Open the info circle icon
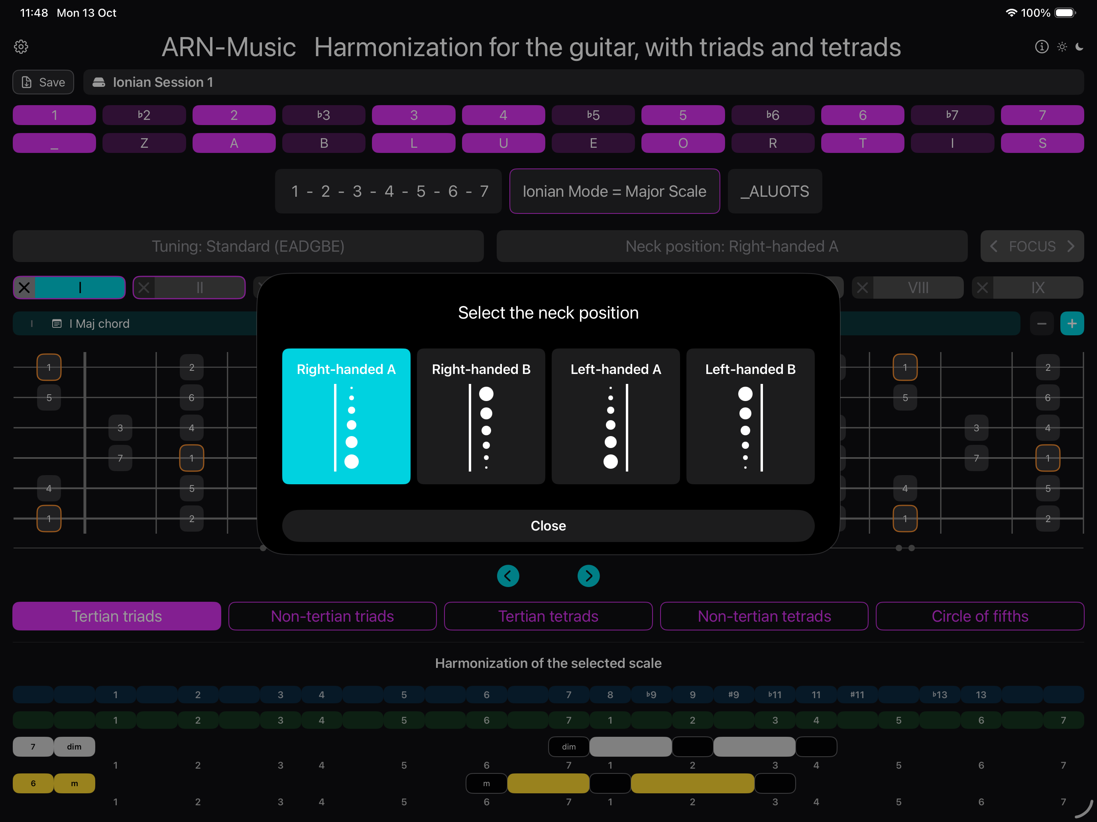The image size is (1097, 822). (x=1042, y=47)
